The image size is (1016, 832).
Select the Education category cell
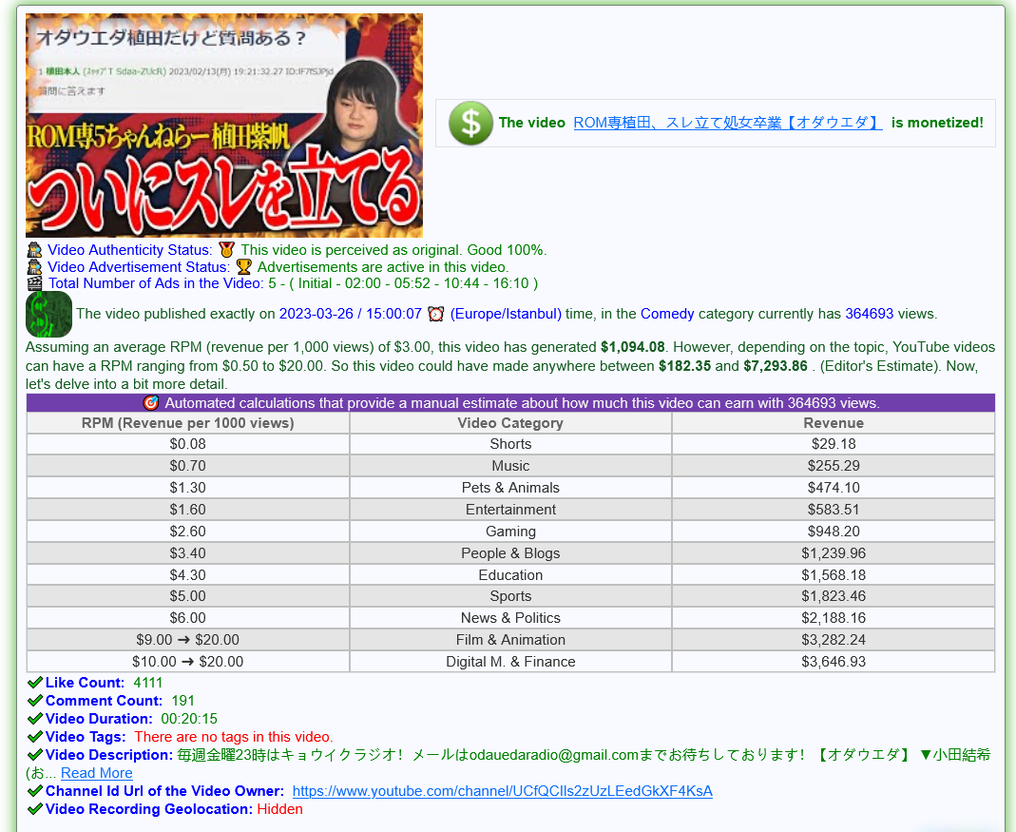click(510, 574)
